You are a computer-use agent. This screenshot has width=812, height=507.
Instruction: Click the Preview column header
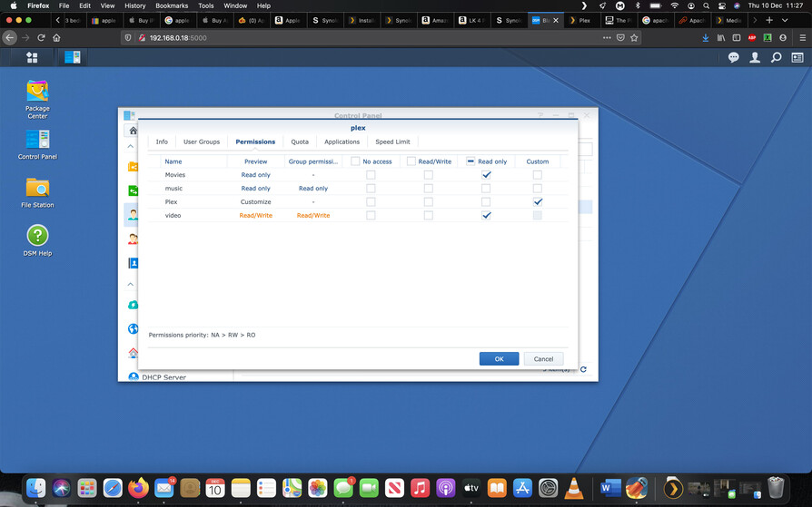pos(256,161)
